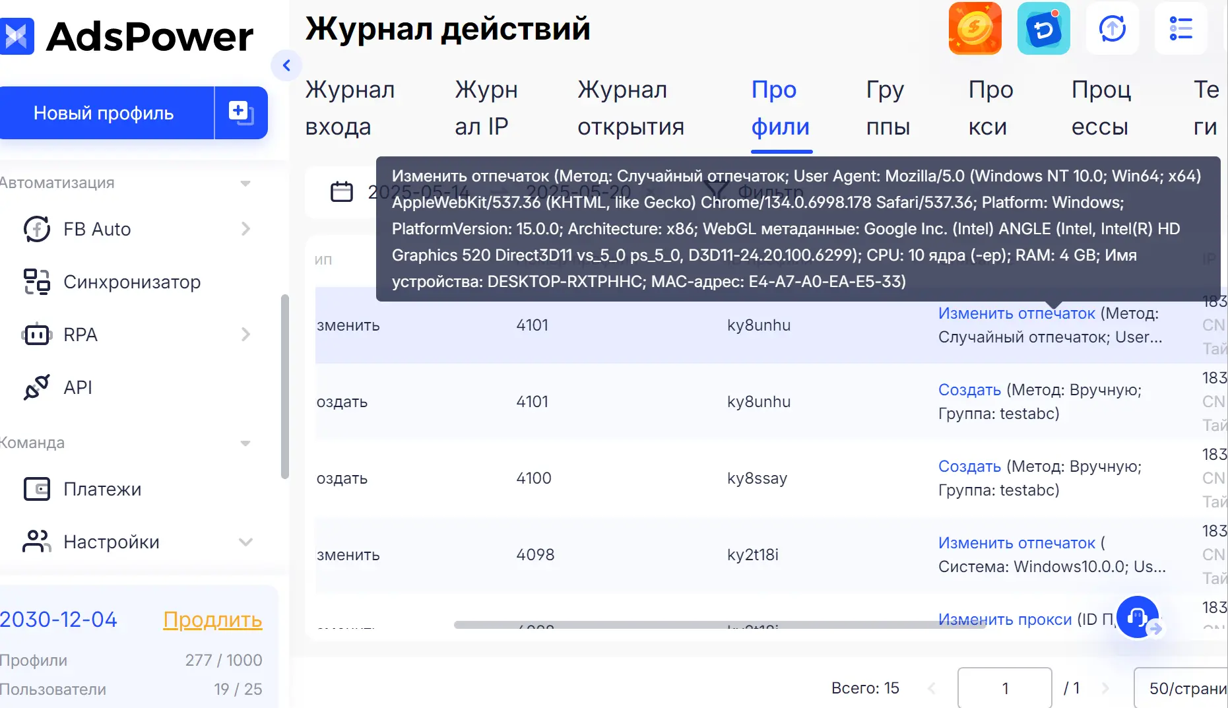Collapse the Команда section
The height and width of the screenshot is (708, 1228).
[x=245, y=443]
